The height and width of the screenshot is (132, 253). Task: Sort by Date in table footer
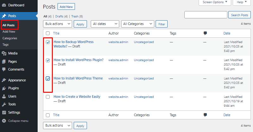coord(227,115)
